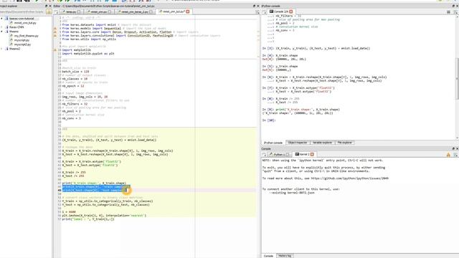Image resolution: width=459 pixels, height=258 pixels.
Task: Undock the lower Console pane
Action: click(x=453, y=148)
